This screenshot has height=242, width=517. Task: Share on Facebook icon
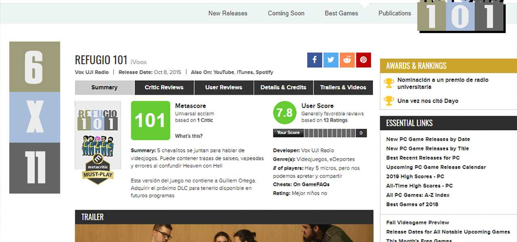(315, 60)
